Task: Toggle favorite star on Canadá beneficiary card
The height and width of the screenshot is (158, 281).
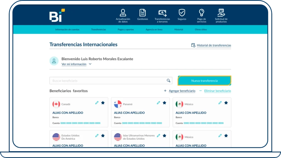Action: pyautogui.click(x=103, y=103)
